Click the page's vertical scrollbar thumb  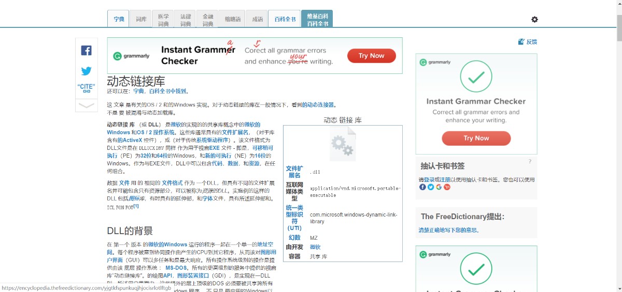619,28
